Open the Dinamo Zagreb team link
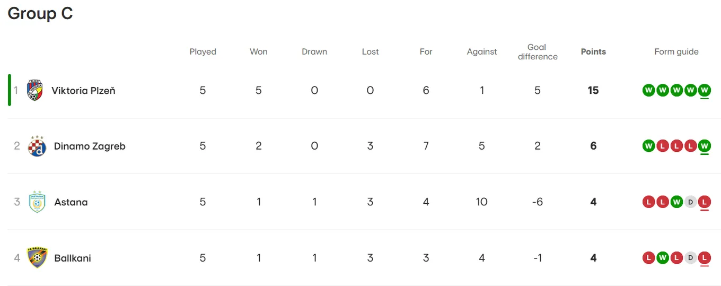 coord(90,146)
